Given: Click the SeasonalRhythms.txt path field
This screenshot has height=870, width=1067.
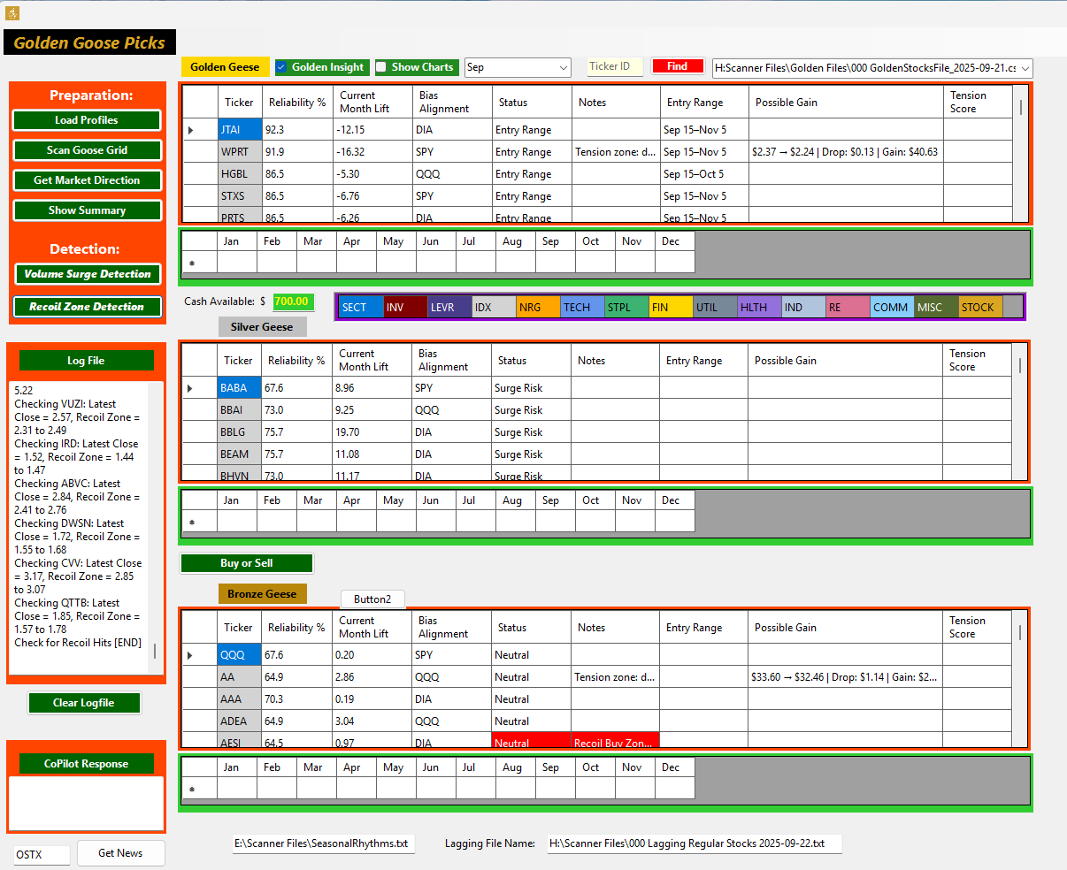Looking at the screenshot, I should 323,843.
